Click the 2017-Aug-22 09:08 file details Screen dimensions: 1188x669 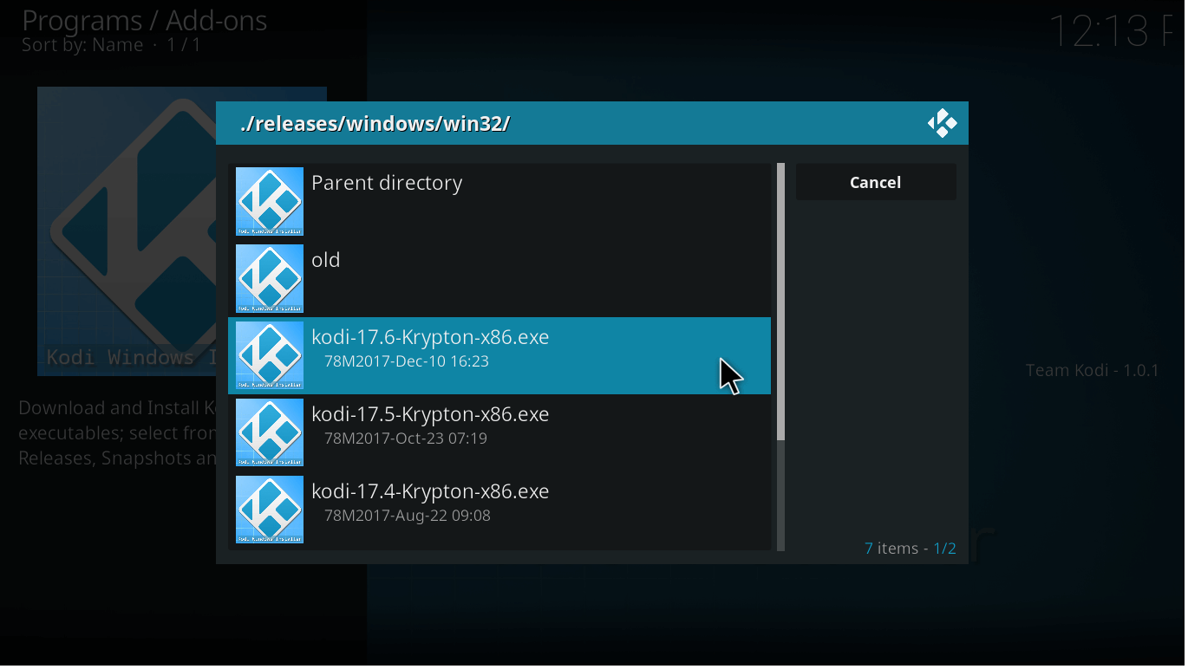408,516
